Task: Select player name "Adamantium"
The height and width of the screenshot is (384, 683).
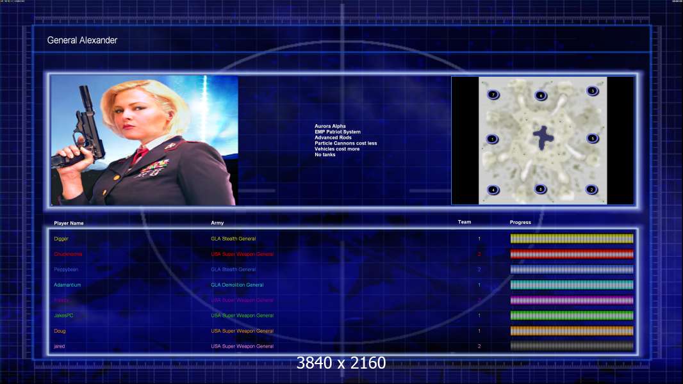Action: [67, 285]
